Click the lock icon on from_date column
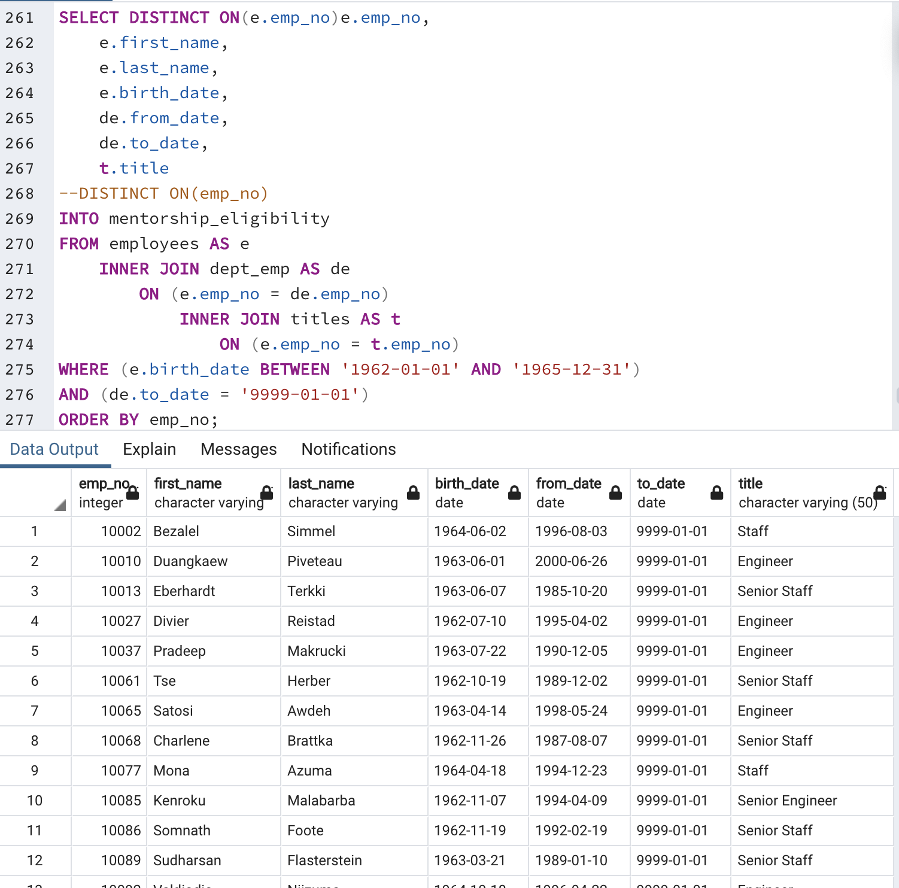 point(615,493)
